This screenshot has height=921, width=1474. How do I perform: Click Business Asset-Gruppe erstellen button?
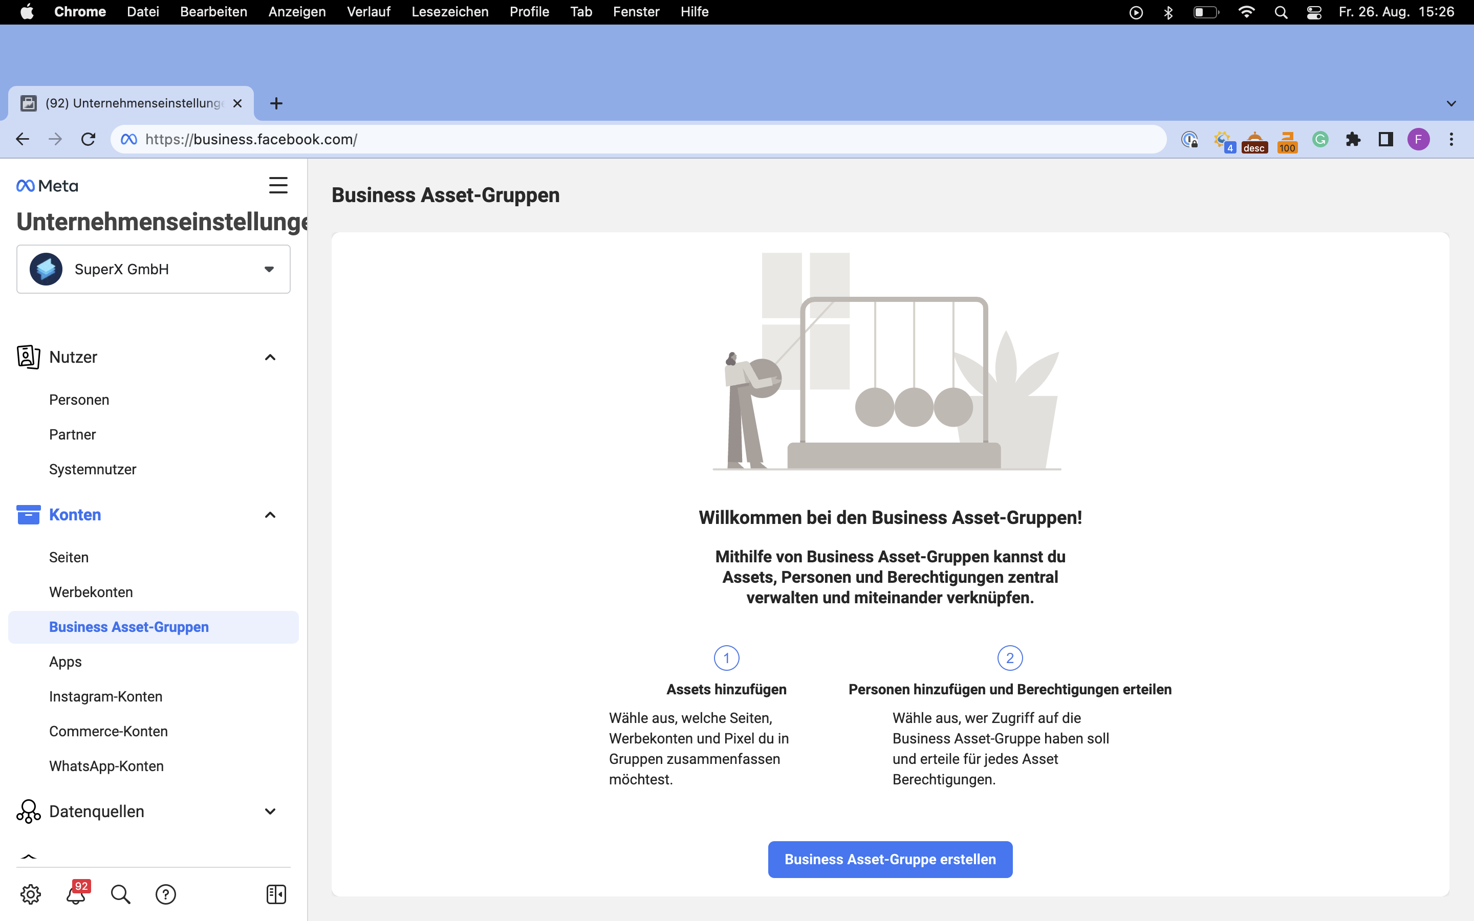[890, 859]
